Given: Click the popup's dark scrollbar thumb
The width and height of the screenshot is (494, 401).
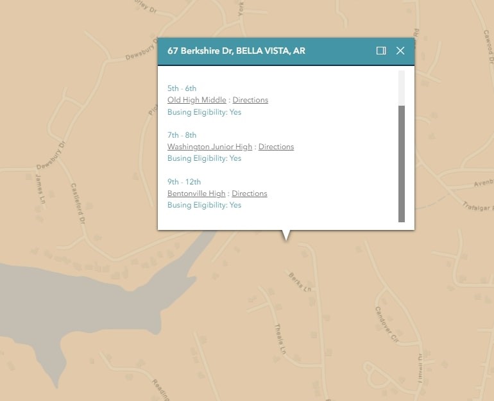Looking at the screenshot, I should (402, 163).
